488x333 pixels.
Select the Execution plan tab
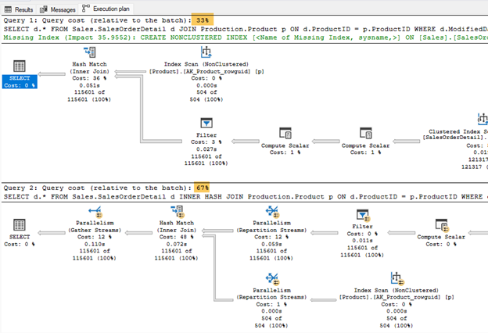[x=106, y=9]
